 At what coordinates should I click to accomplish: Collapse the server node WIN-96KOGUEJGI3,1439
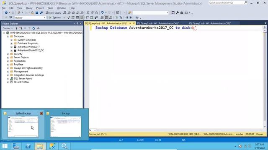click(x=4, y=33)
